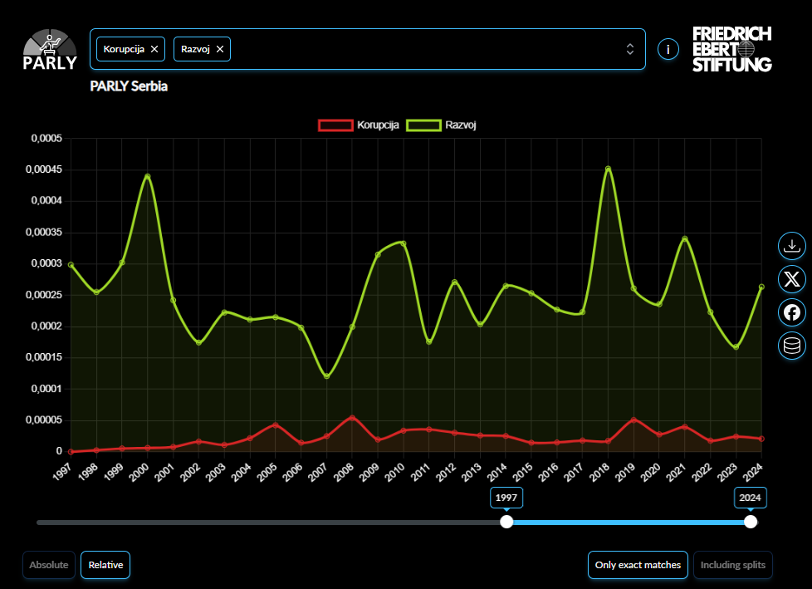
Task: Remove the Razvoj tag
Action: pos(220,49)
